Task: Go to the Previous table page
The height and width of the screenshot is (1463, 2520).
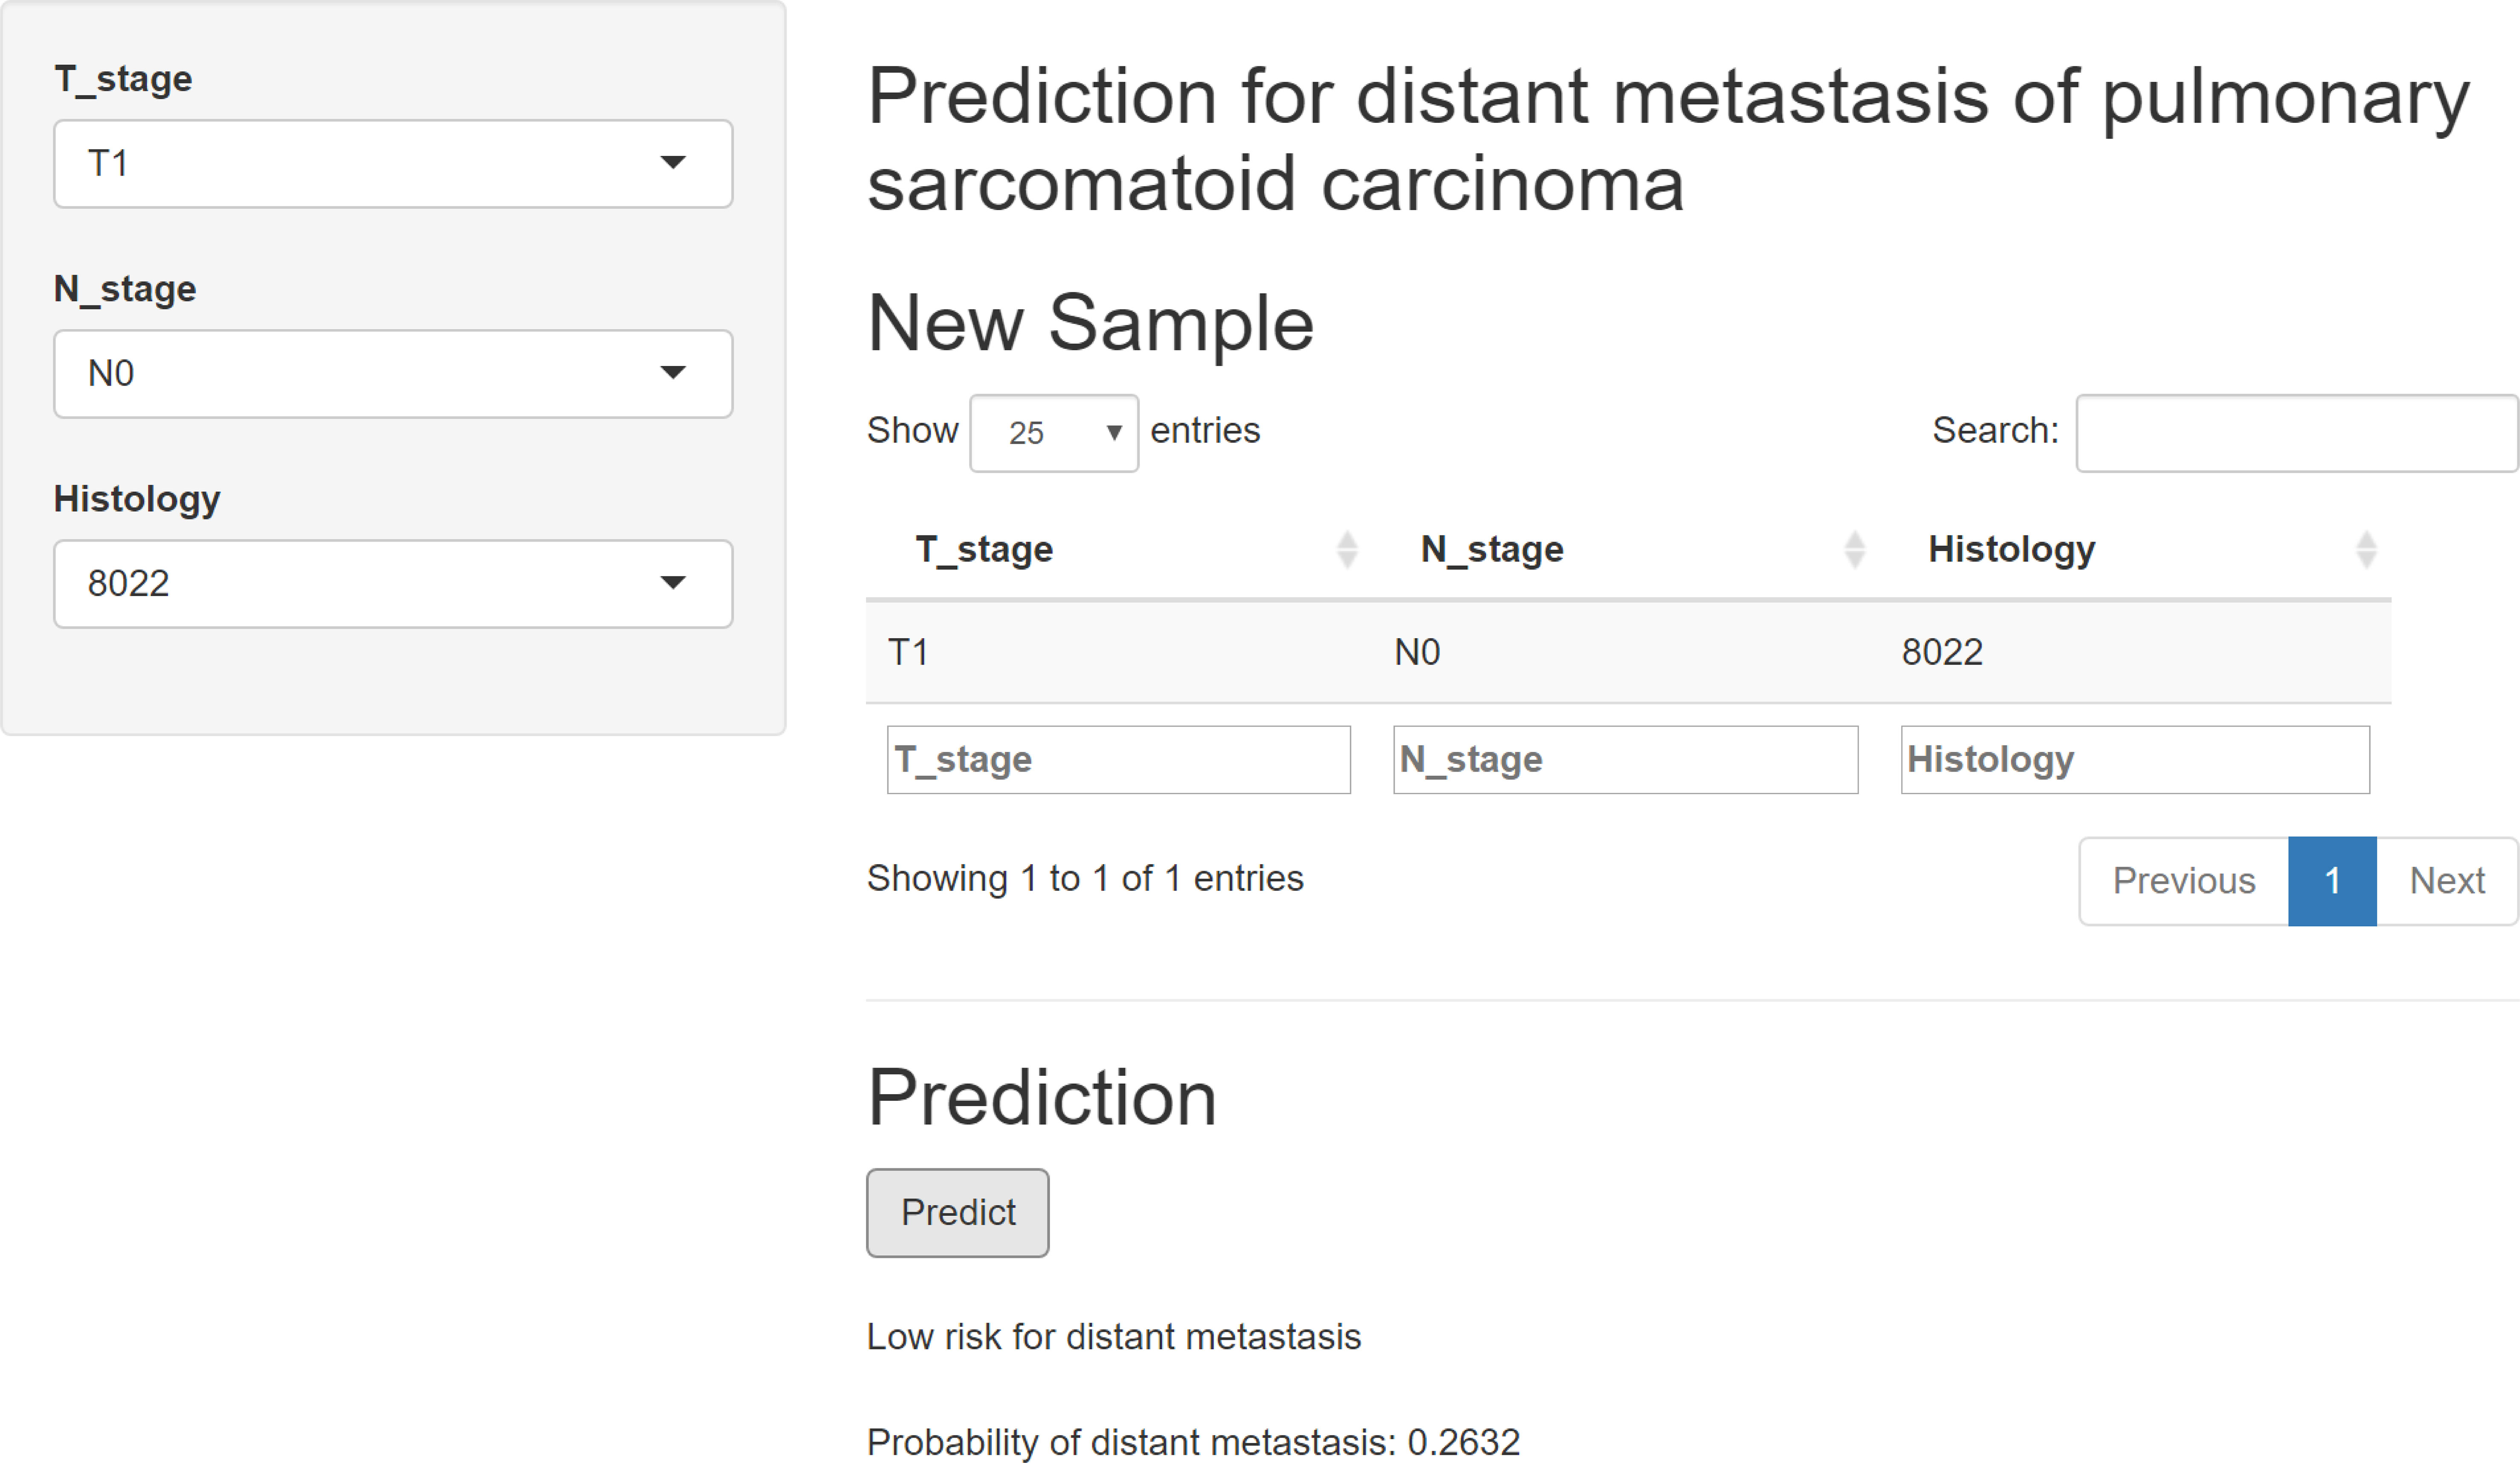Action: click(2184, 880)
